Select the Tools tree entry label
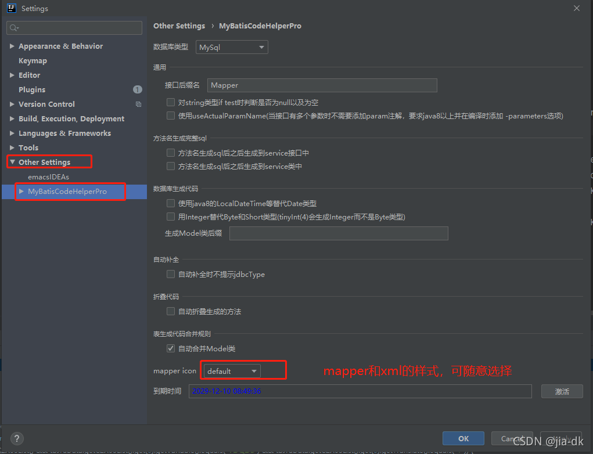Screen dimensions: 593x454 [28, 147]
